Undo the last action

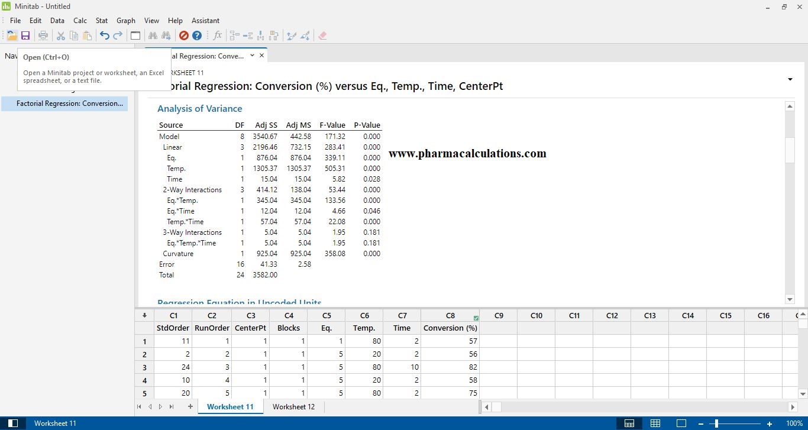click(x=104, y=35)
